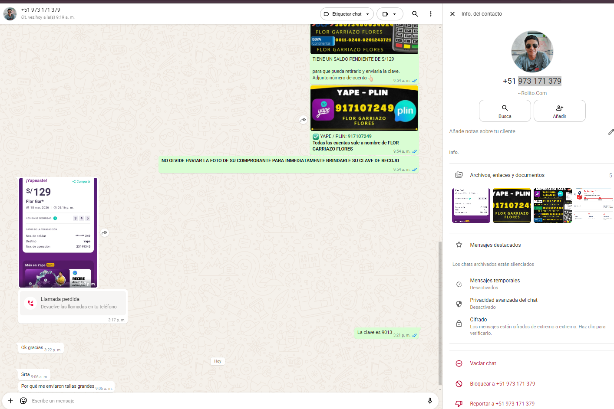Close the contact info panel

(x=452, y=14)
